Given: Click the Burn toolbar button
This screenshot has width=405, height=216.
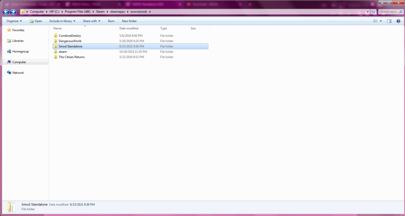Looking at the screenshot, I should [111, 21].
